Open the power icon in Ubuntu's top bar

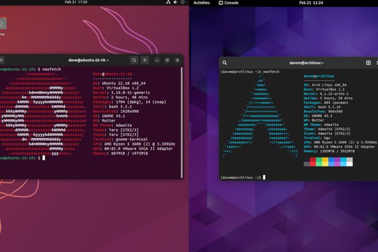183,2
